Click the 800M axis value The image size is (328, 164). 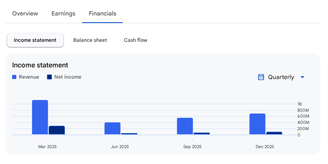tap(303, 110)
